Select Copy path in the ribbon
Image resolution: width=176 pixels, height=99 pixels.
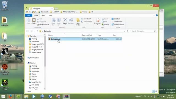point(42,22)
